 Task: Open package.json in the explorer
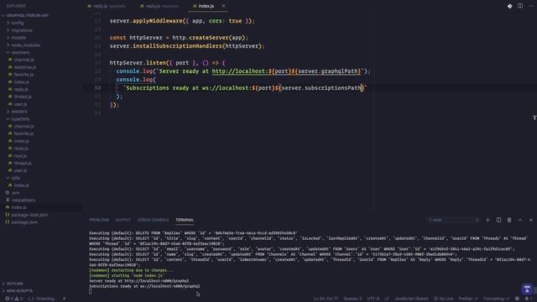[24, 221]
